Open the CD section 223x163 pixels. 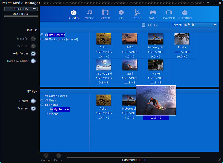(x=121, y=13)
